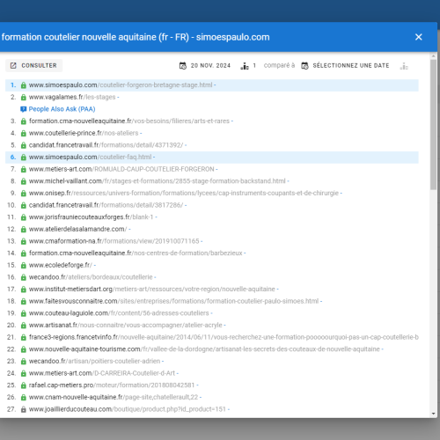Open result 3 formation.cma-nouvelleaquitaine.fr arts-et-rares

129,121
